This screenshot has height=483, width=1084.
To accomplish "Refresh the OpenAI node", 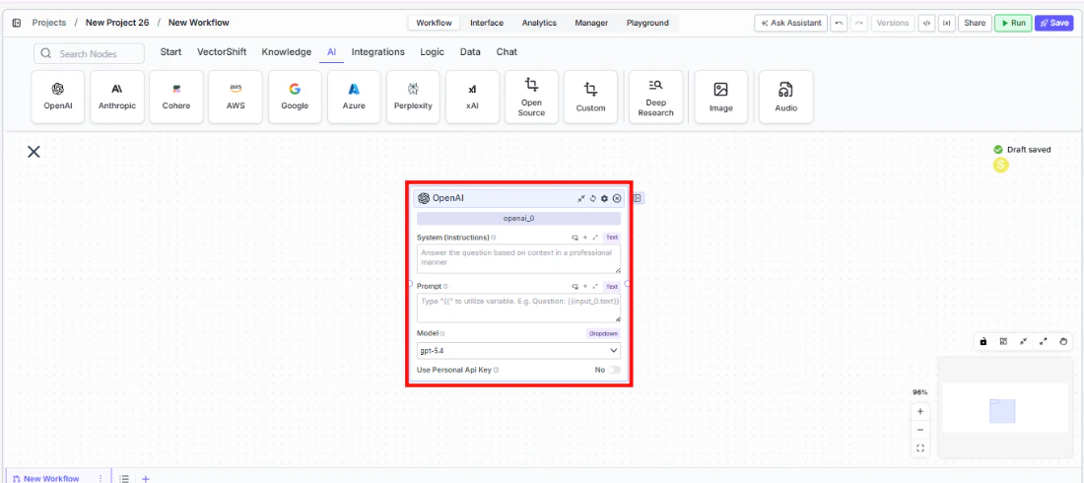I will pyautogui.click(x=592, y=198).
